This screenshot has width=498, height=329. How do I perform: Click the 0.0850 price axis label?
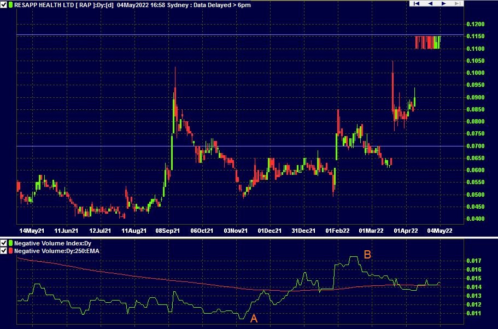tap(476, 109)
